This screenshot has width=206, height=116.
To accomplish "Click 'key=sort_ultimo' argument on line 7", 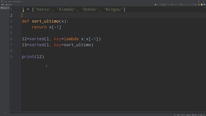I will tap(72, 45).
